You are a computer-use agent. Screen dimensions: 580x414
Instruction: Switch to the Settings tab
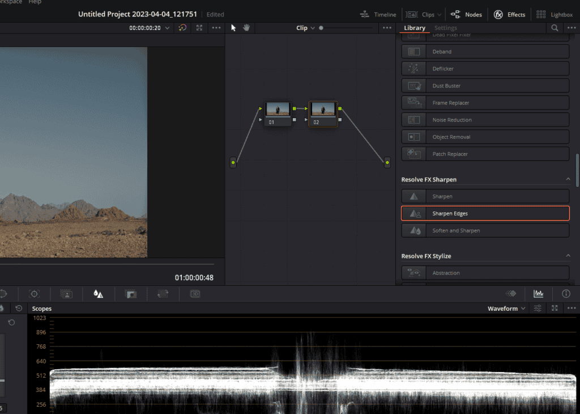point(446,28)
